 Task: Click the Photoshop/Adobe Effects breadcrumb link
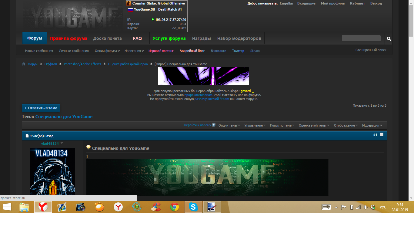click(82, 64)
